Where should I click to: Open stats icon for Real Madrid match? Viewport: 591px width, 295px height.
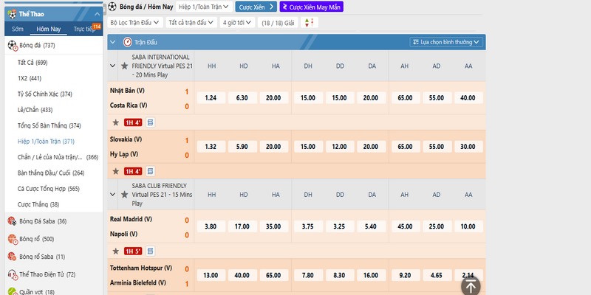(x=150, y=251)
